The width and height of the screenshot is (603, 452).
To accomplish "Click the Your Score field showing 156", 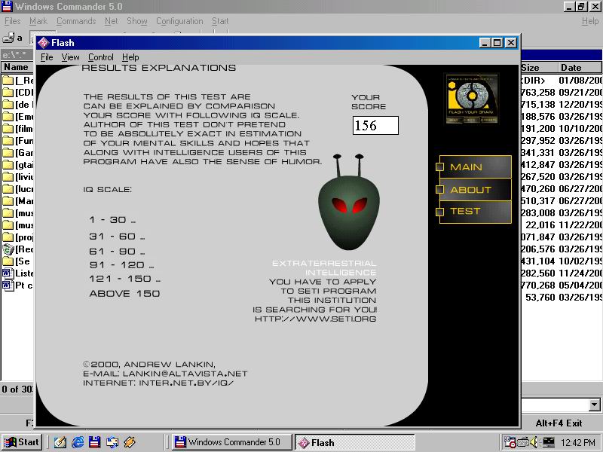I will (x=375, y=126).
